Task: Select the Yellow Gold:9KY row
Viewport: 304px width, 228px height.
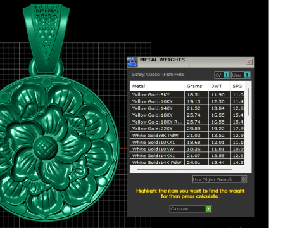Action: point(187,95)
